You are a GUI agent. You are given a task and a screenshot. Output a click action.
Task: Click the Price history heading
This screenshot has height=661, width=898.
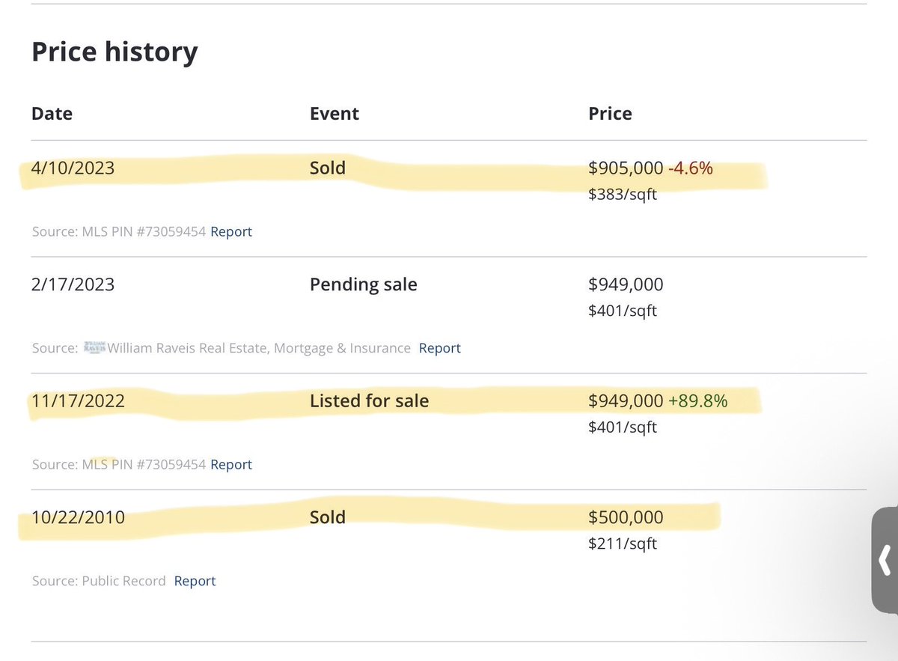[114, 52]
